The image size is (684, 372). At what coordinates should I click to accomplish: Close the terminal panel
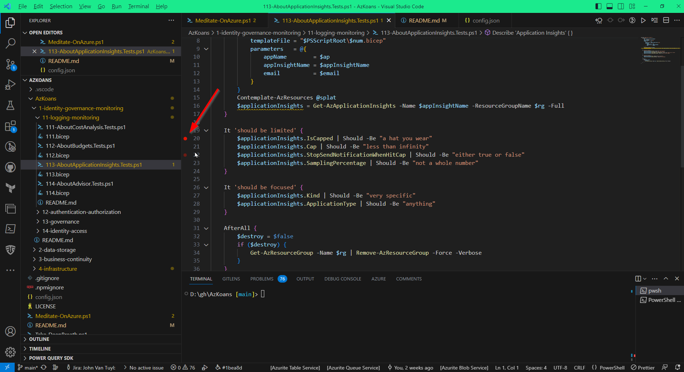tap(677, 279)
